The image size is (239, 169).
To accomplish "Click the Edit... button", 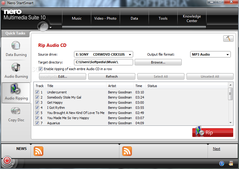I will point(62,76).
